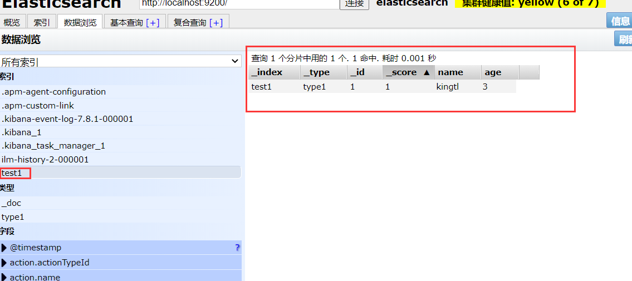Click the [+] next to 基本查询

tap(153, 23)
